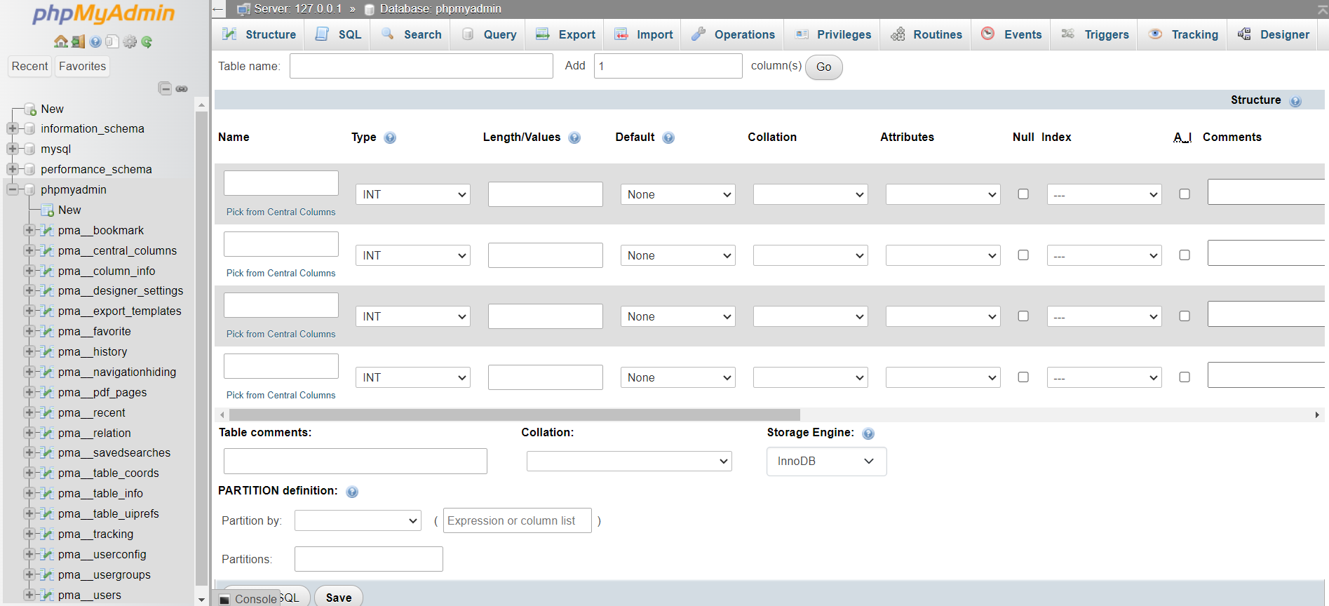This screenshot has height=606, width=1329.
Task: Enable A_I checkbox in fourth column row
Action: coord(1185,377)
